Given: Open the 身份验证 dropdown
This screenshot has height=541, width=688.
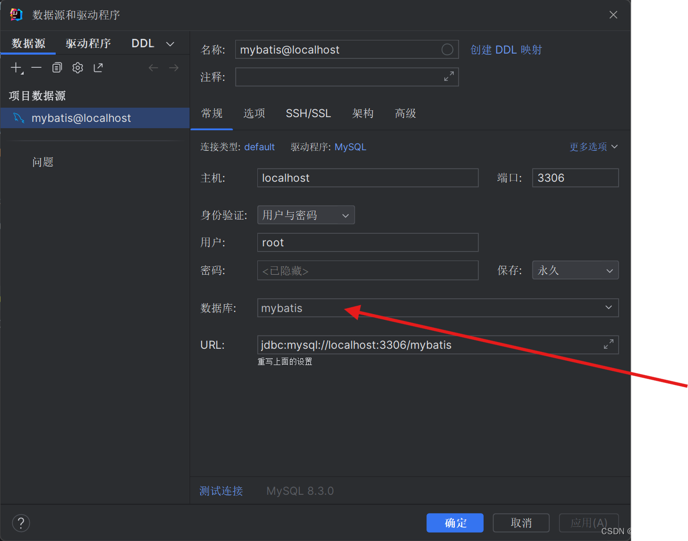Looking at the screenshot, I should 306,215.
